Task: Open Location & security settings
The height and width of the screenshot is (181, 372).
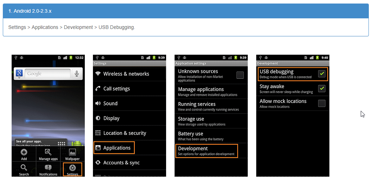Action: click(x=129, y=133)
